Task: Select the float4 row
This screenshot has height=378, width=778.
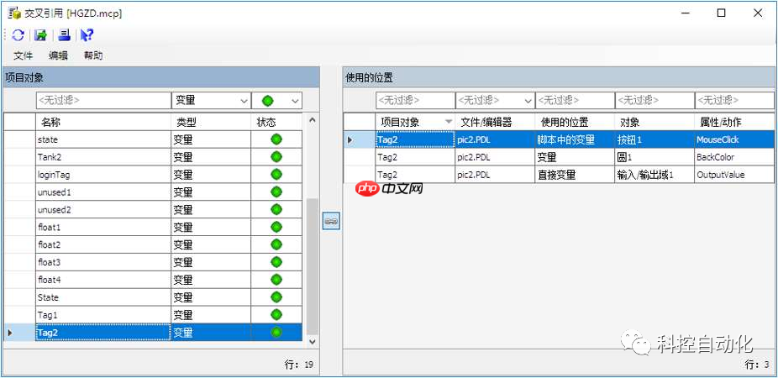Action: (x=153, y=280)
